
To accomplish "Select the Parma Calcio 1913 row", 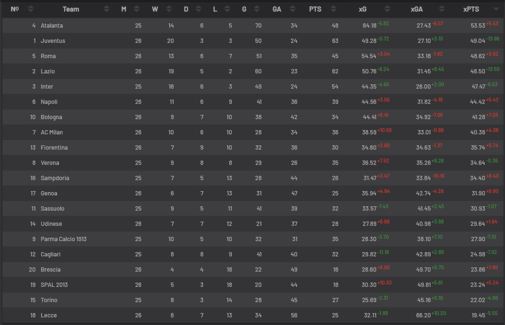I will point(253,239).
